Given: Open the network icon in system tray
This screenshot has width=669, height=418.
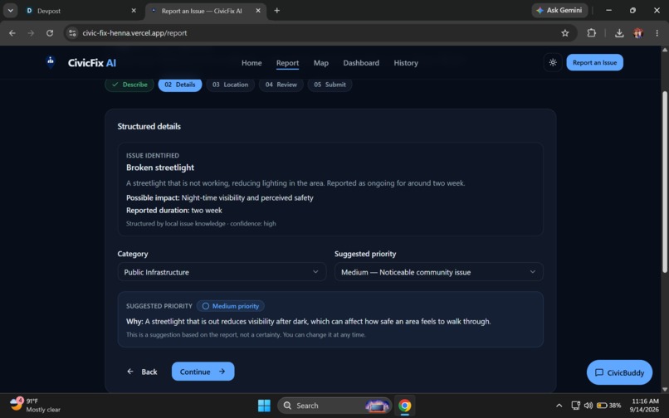Looking at the screenshot, I should tap(575, 406).
